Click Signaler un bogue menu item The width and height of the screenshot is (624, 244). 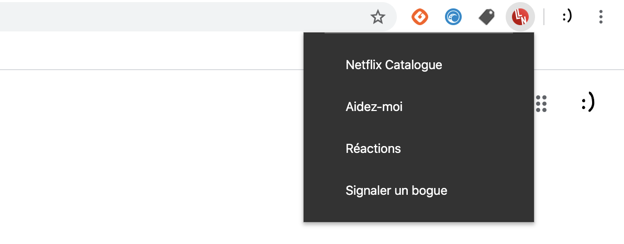pyautogui.click(x=396, y=191)
